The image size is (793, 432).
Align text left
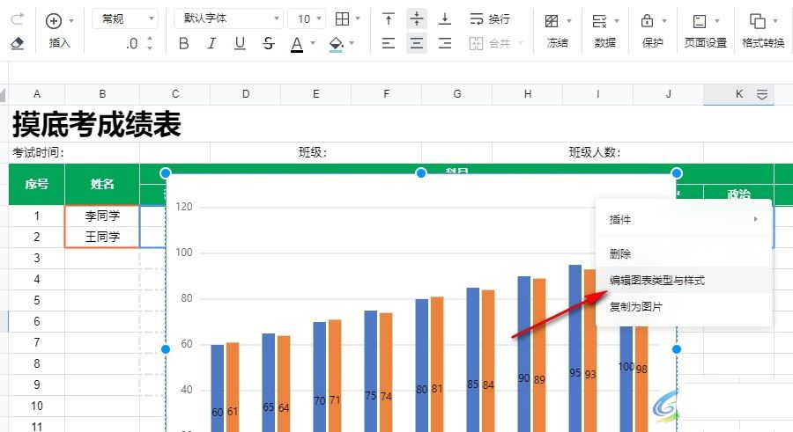[x=389, y=43]
